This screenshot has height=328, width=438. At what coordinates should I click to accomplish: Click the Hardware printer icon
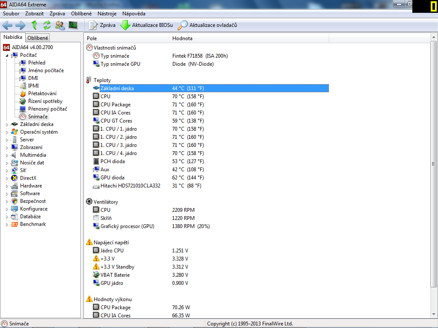15,186
